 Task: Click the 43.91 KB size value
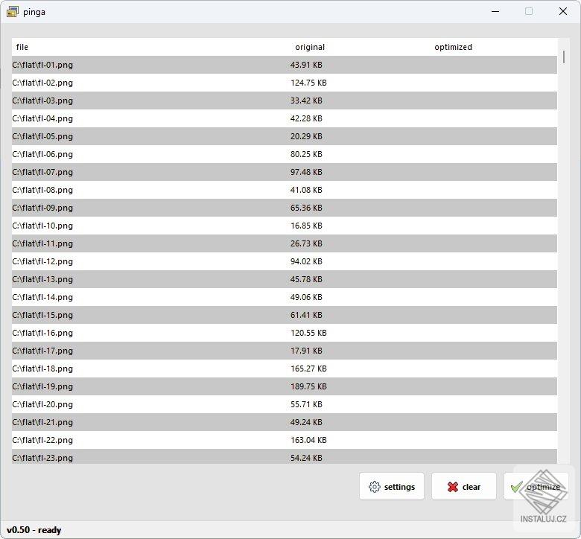tap(306, 65)
